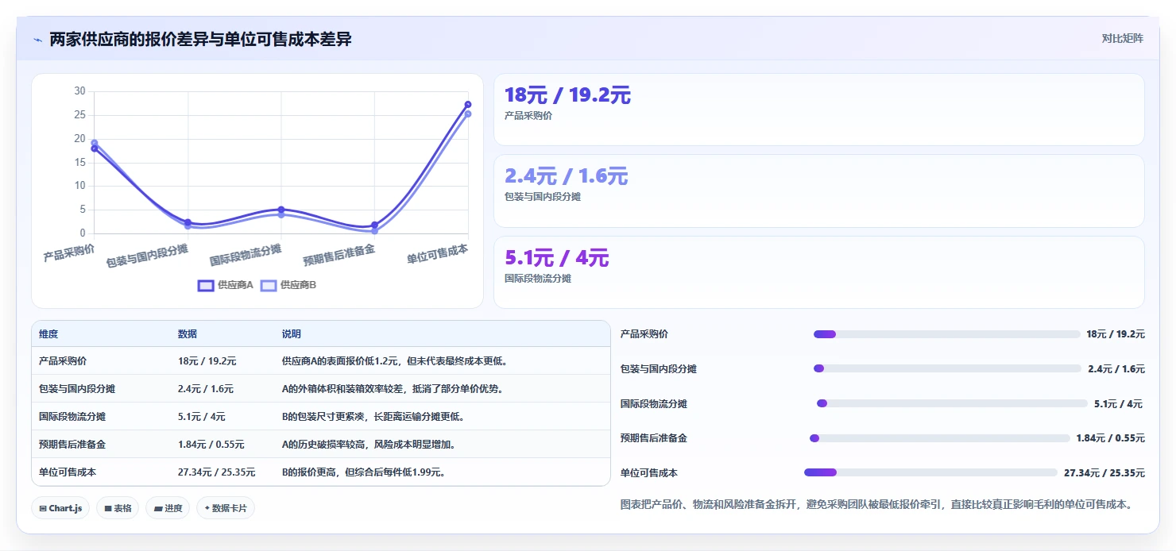Click 预期售后准备金 x-axis label on chart

coord(339,255)
